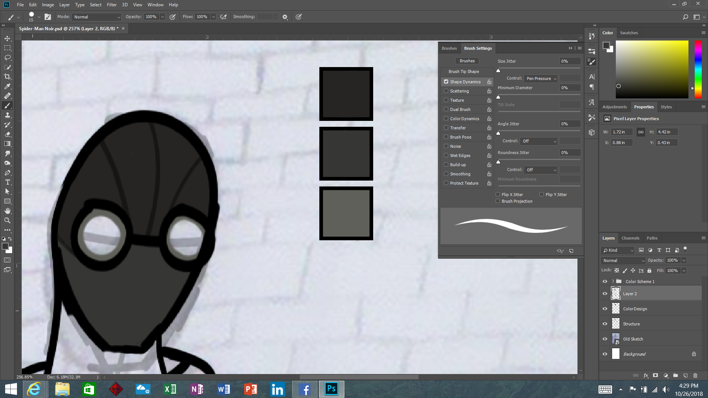
Task: Open the Layer menu
Action: tap(65, 5)
